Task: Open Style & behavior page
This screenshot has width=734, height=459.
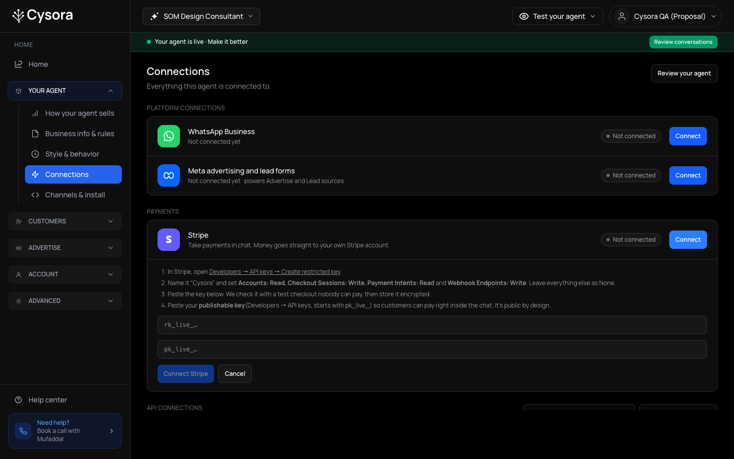Action: (x=73, y=154)
